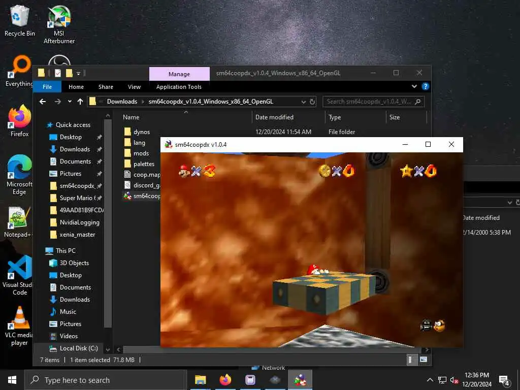Click the File Explorer taskbar icon
The image size is (520, 390).
pyautogui.click(x=200, y=380)
